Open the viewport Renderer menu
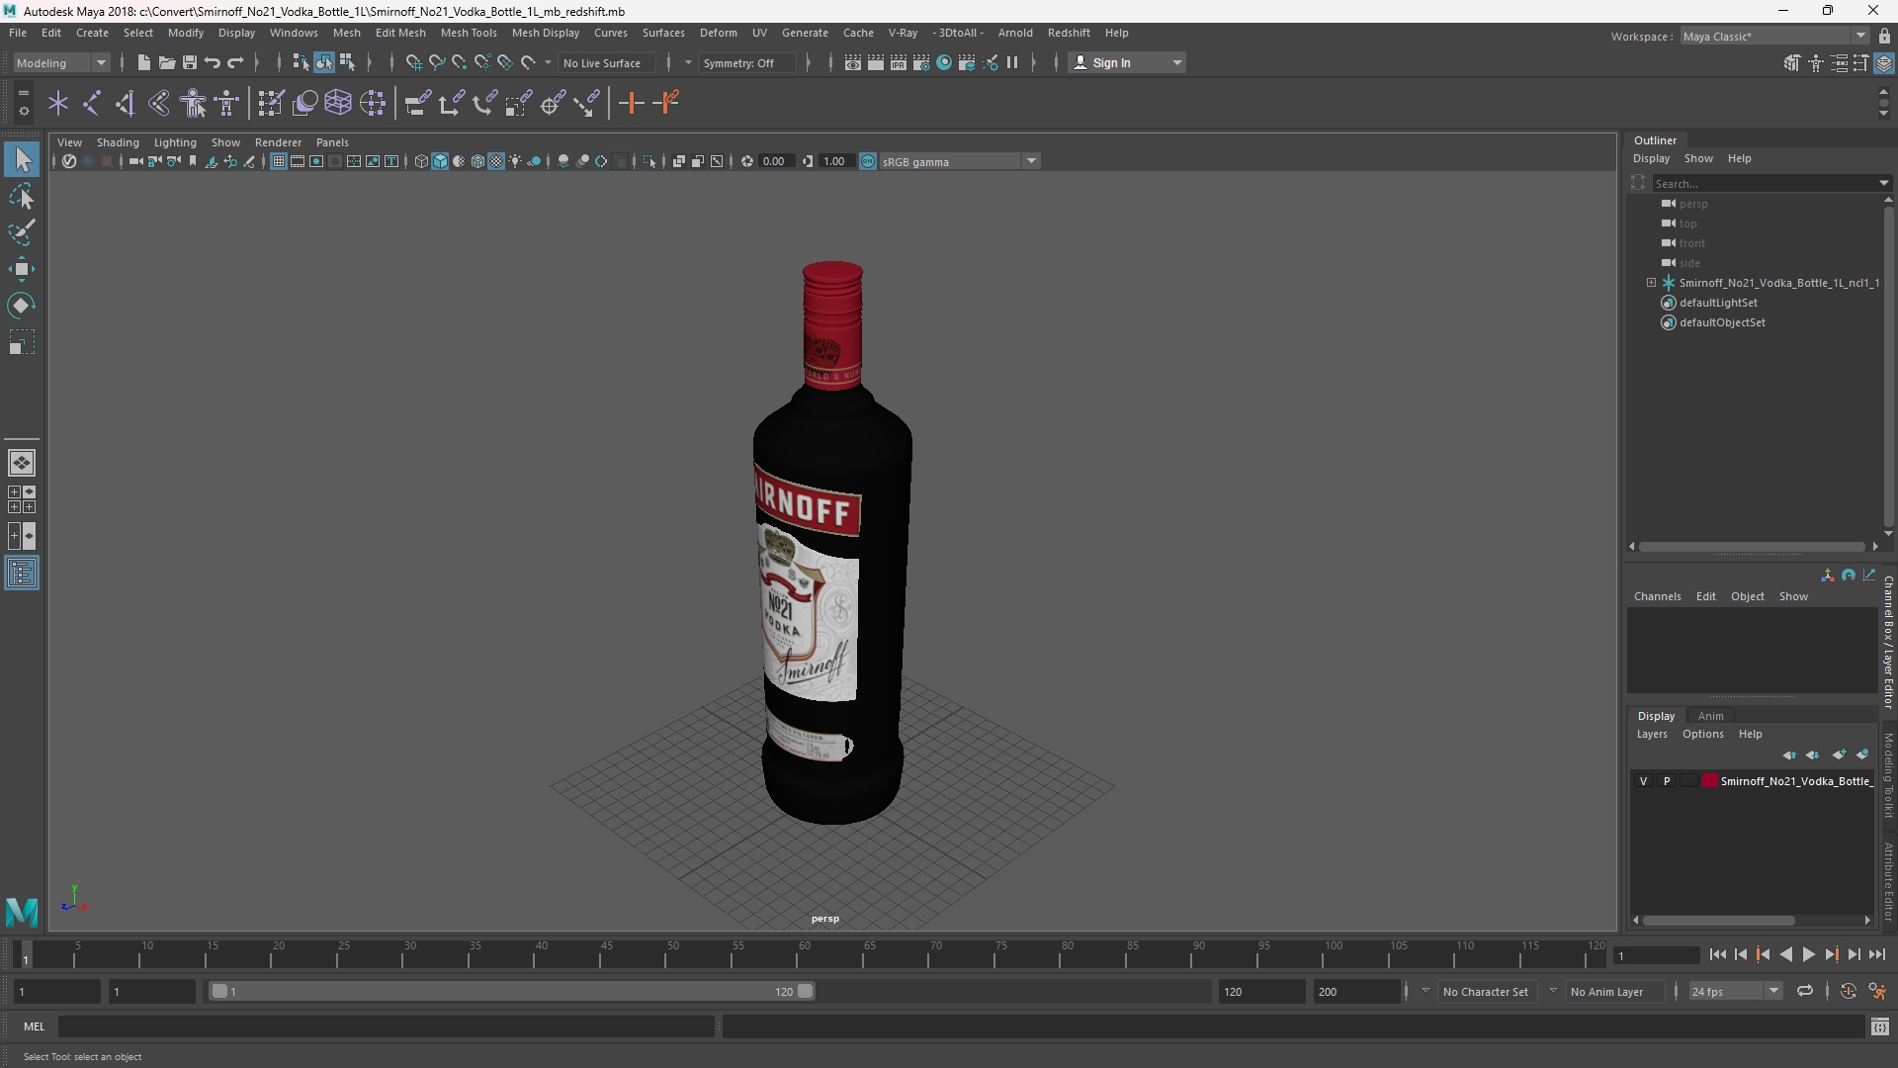 [x=278, y=142]
